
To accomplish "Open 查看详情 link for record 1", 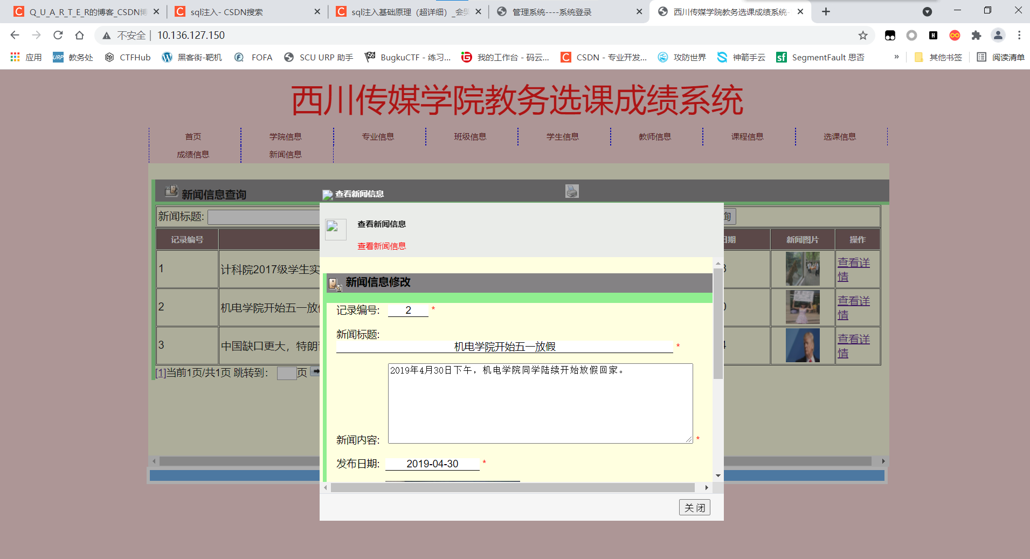I will [854, 269].
